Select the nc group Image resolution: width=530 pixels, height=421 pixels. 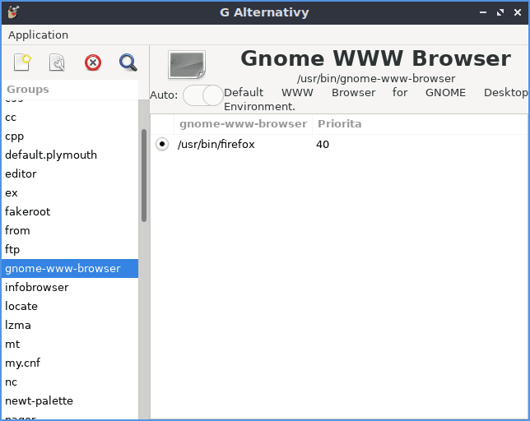70,382
